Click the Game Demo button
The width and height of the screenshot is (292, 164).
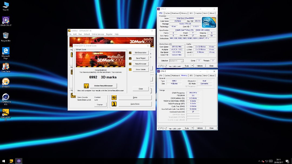pos(135,104)
